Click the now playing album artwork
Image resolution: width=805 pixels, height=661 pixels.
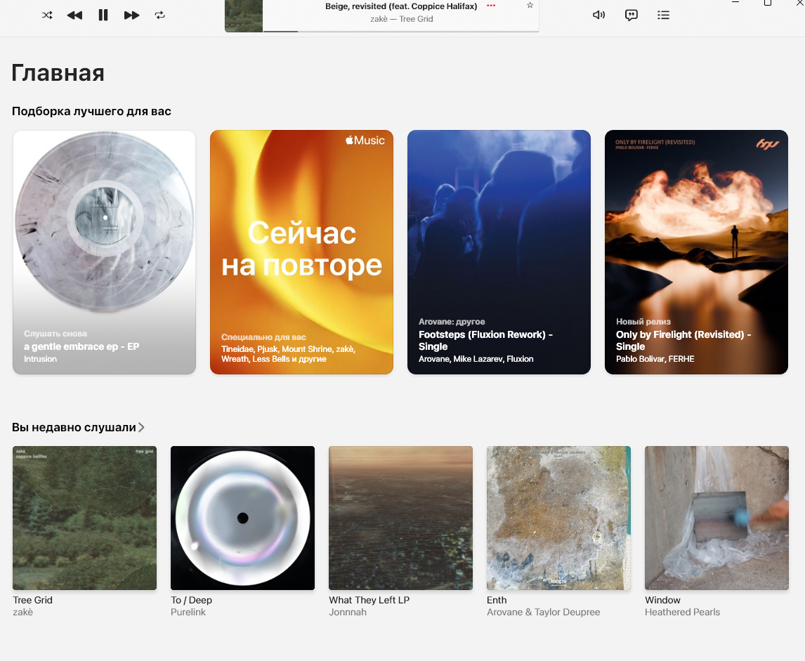[244, 16]
